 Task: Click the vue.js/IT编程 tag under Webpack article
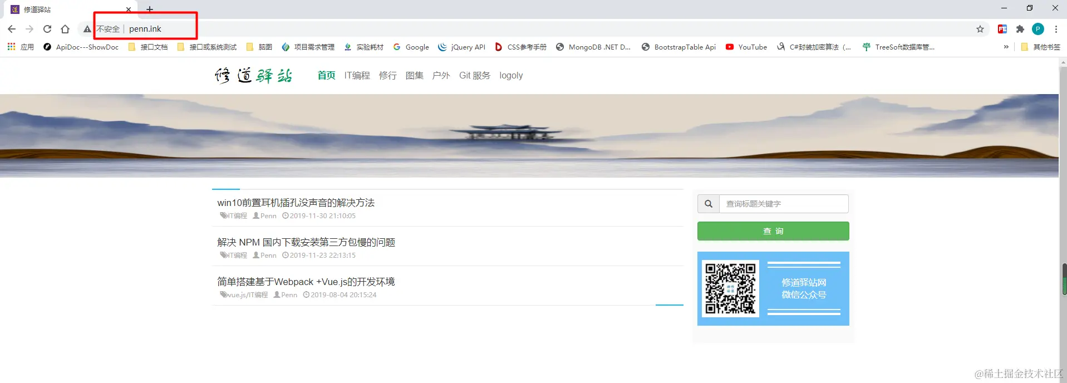coord(244,295)
